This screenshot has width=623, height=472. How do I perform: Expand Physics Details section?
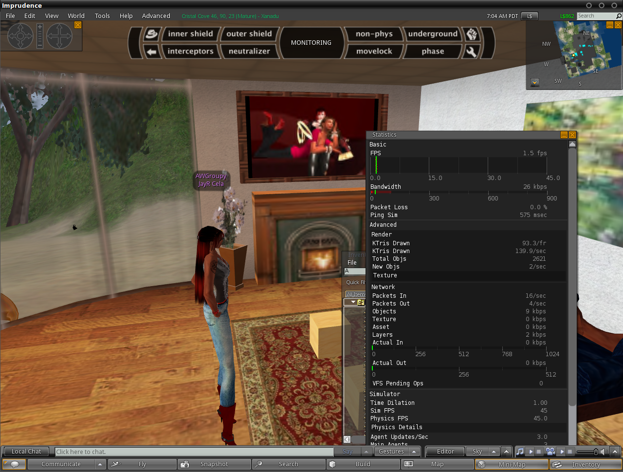coord(397,427)
